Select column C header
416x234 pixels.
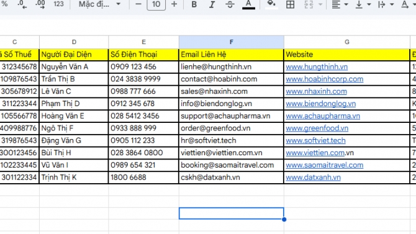(20, 42)
